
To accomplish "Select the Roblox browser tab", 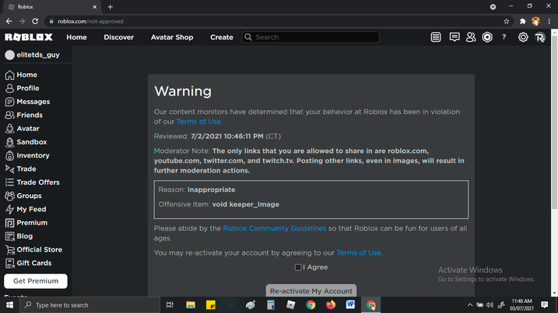I will (x=52, y=7).
